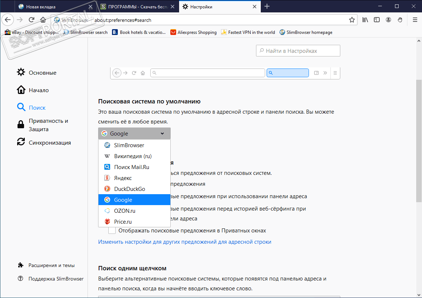Open SlimBrowser search bookmark
The width and height of the screenshot is (422, 298).
coord(86,32)
